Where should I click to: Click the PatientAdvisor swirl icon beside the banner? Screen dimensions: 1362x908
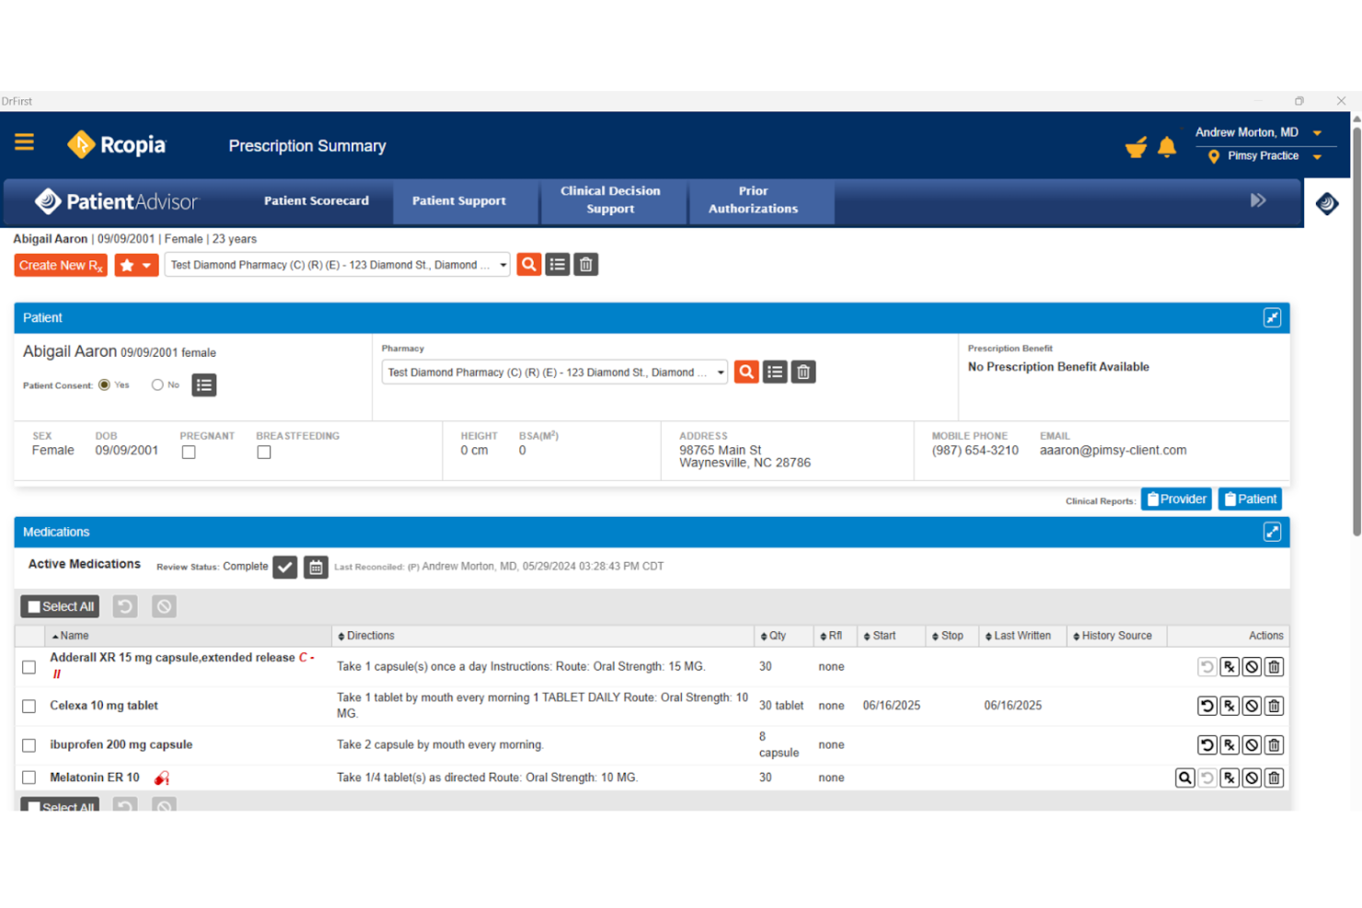pyautogui.click(x=1327, y=203)
